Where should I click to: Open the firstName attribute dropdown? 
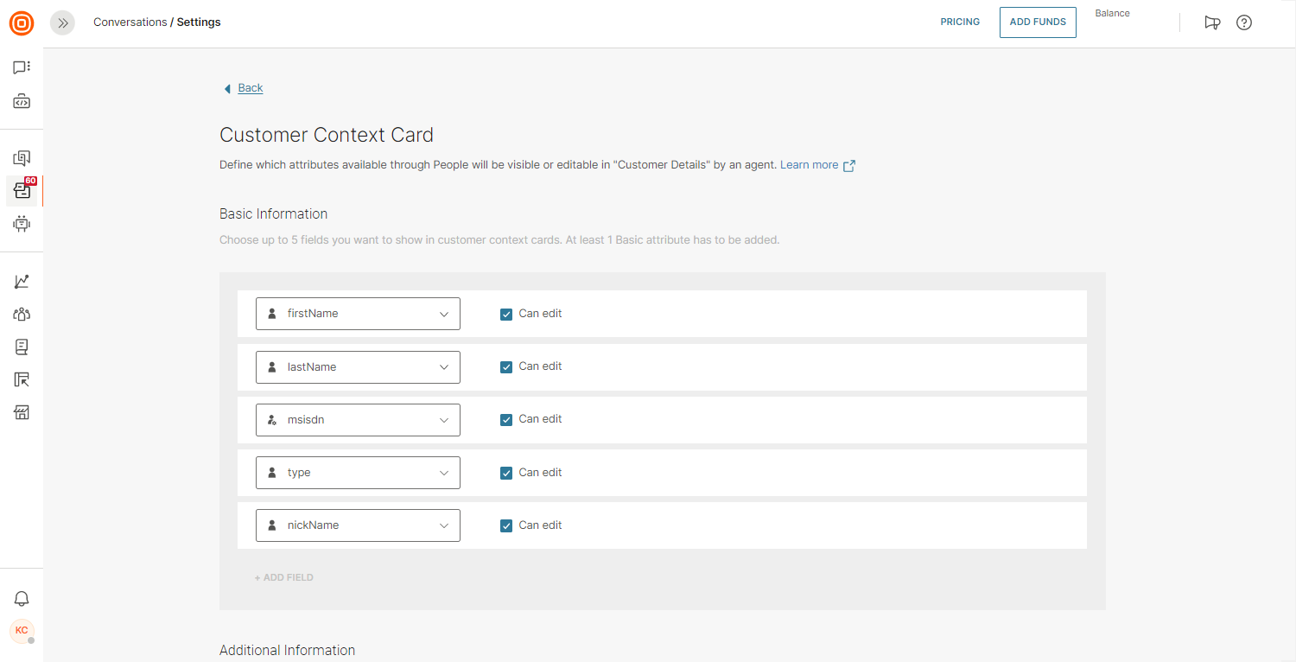[x=358, y=314]
